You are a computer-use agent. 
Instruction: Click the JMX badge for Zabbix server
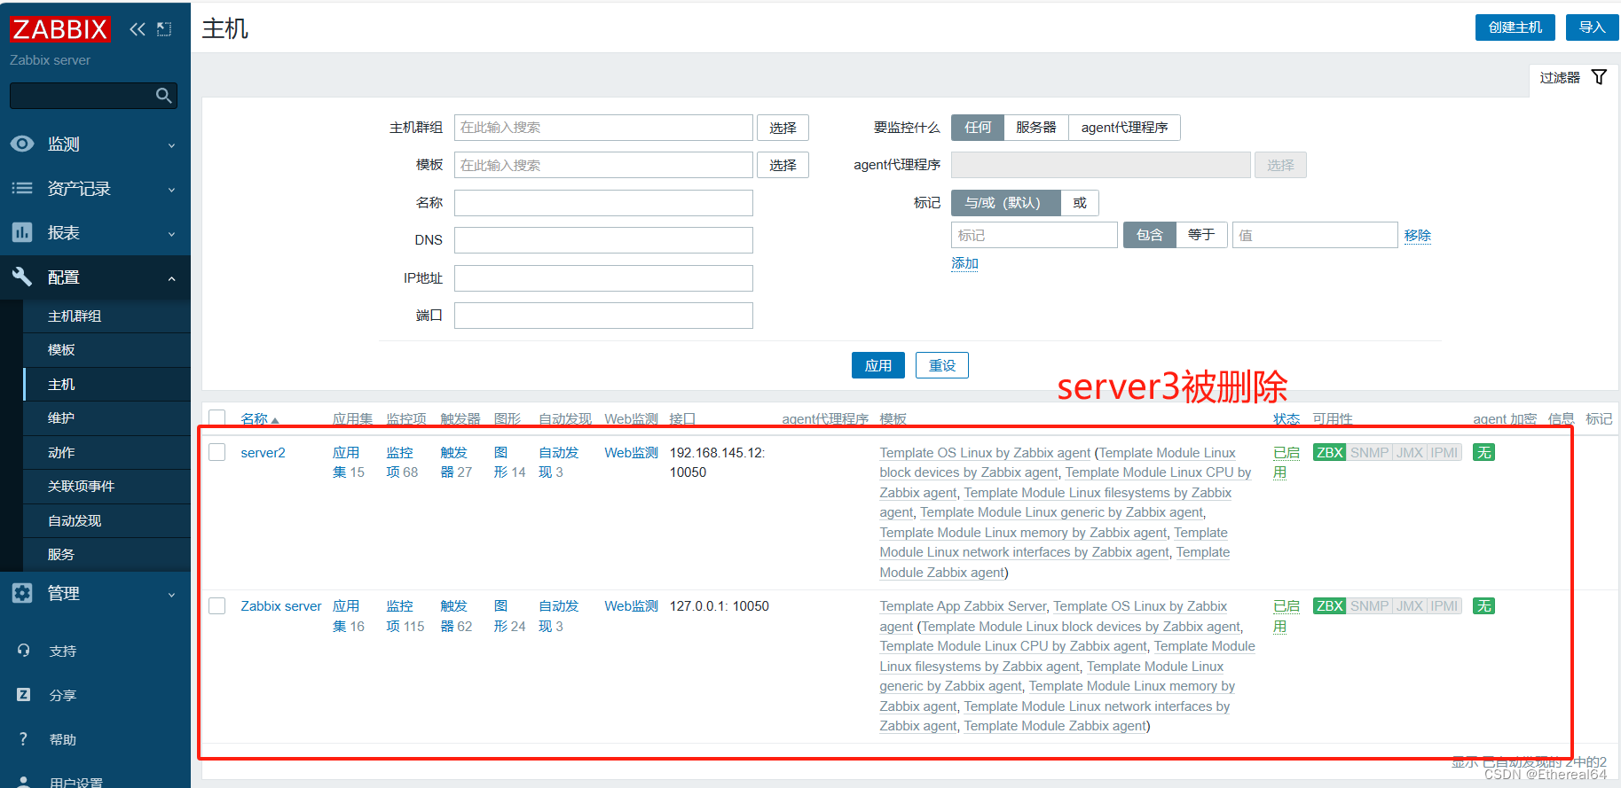(1409, 606)
